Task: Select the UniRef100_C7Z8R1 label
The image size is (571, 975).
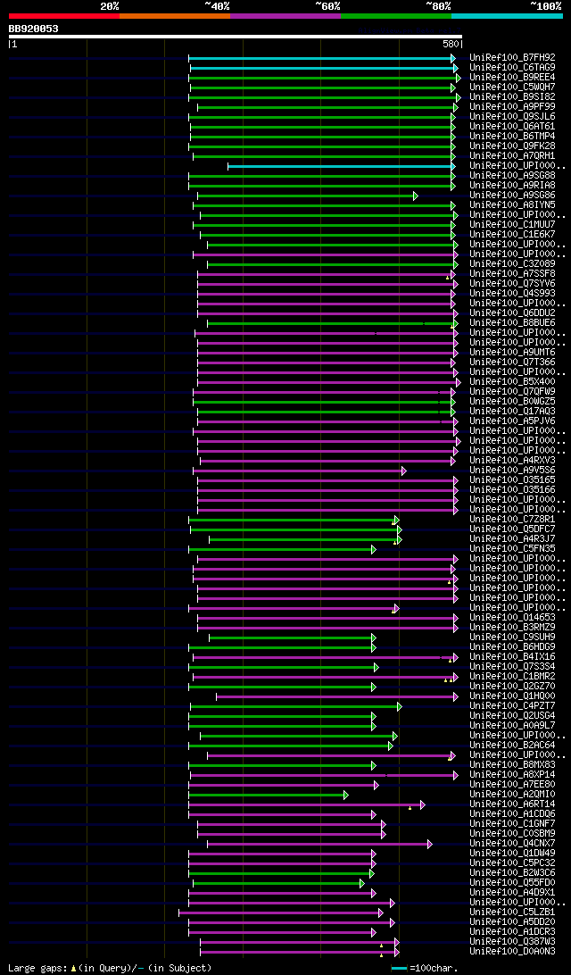Action: tap(513, 520)
